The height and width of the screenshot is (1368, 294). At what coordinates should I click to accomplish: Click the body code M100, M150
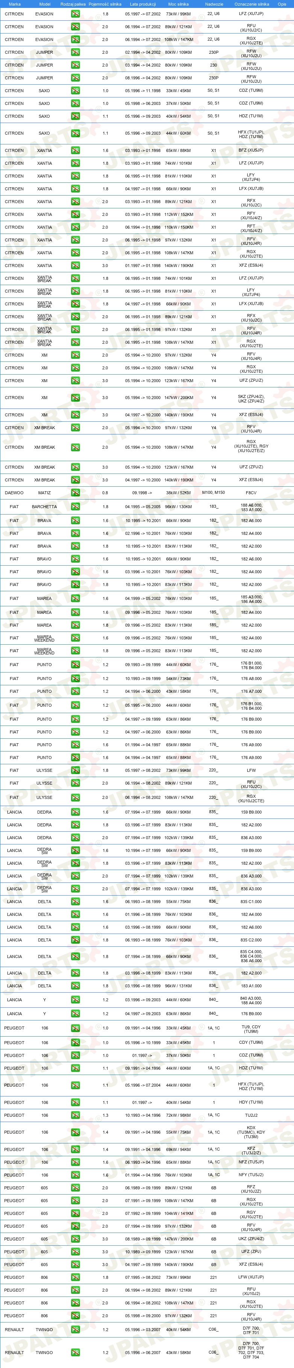coord(213,492)
